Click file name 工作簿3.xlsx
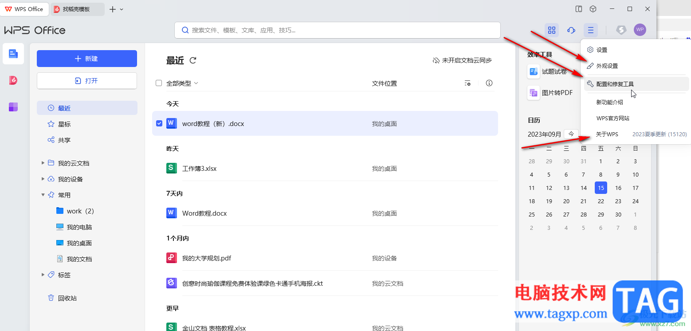Screen dimensions: 691x331 [199, 168]
